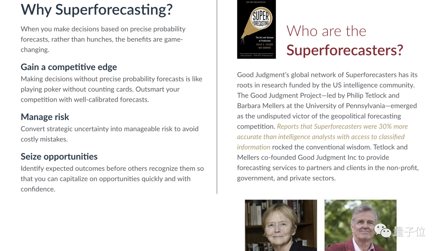The width and height of the screenshot is (440, 251).
Task: Click the Who are the Superforecasters? title
Action: pyautogui.click(x=345, y=41)
